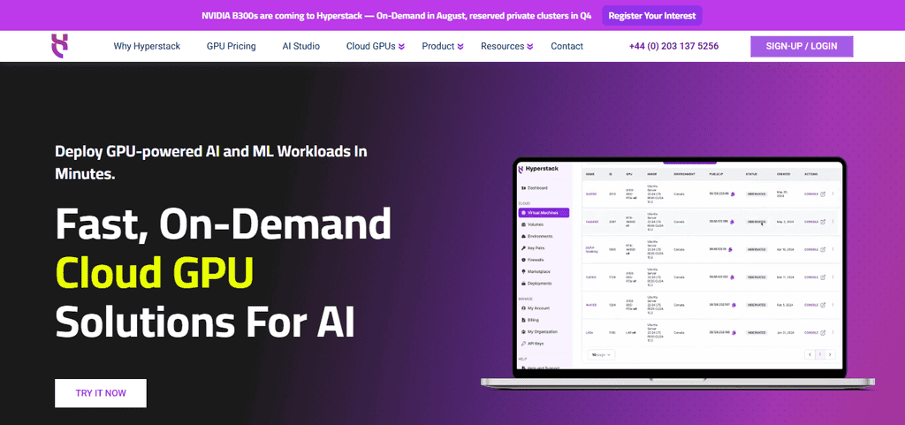
Task: Open AI Studio from the navbar
Action: tap(300, 46)
